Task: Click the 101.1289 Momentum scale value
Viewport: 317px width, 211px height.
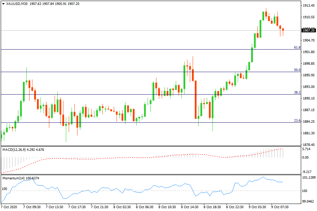Action: (x=309, y=178)
